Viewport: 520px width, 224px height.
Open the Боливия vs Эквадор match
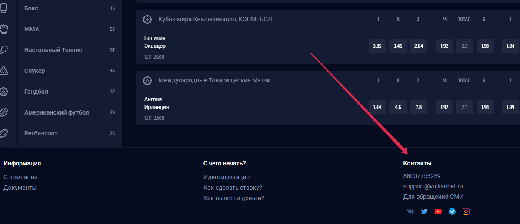pos(155,42)
